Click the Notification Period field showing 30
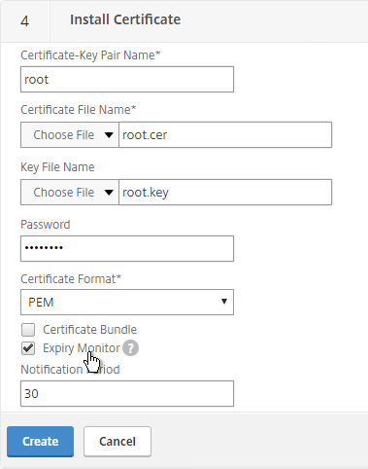The height and width of the screenshot is (469, 368). 127,394
